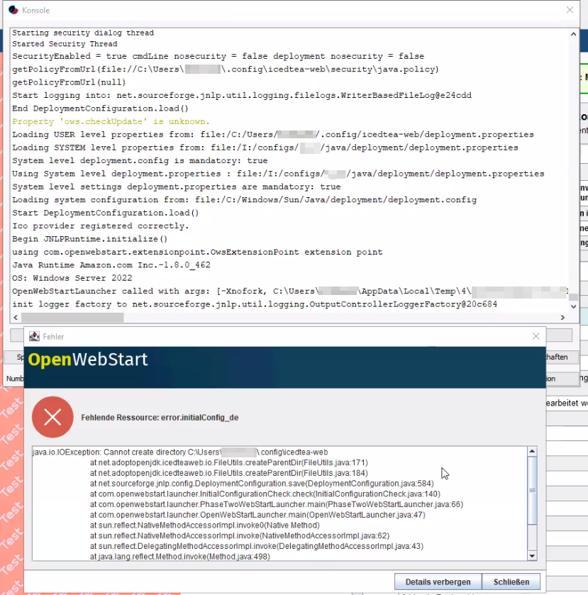Click the console's horizontal scrollbar left arrow
Screen dimensions: 588x595
16,317
